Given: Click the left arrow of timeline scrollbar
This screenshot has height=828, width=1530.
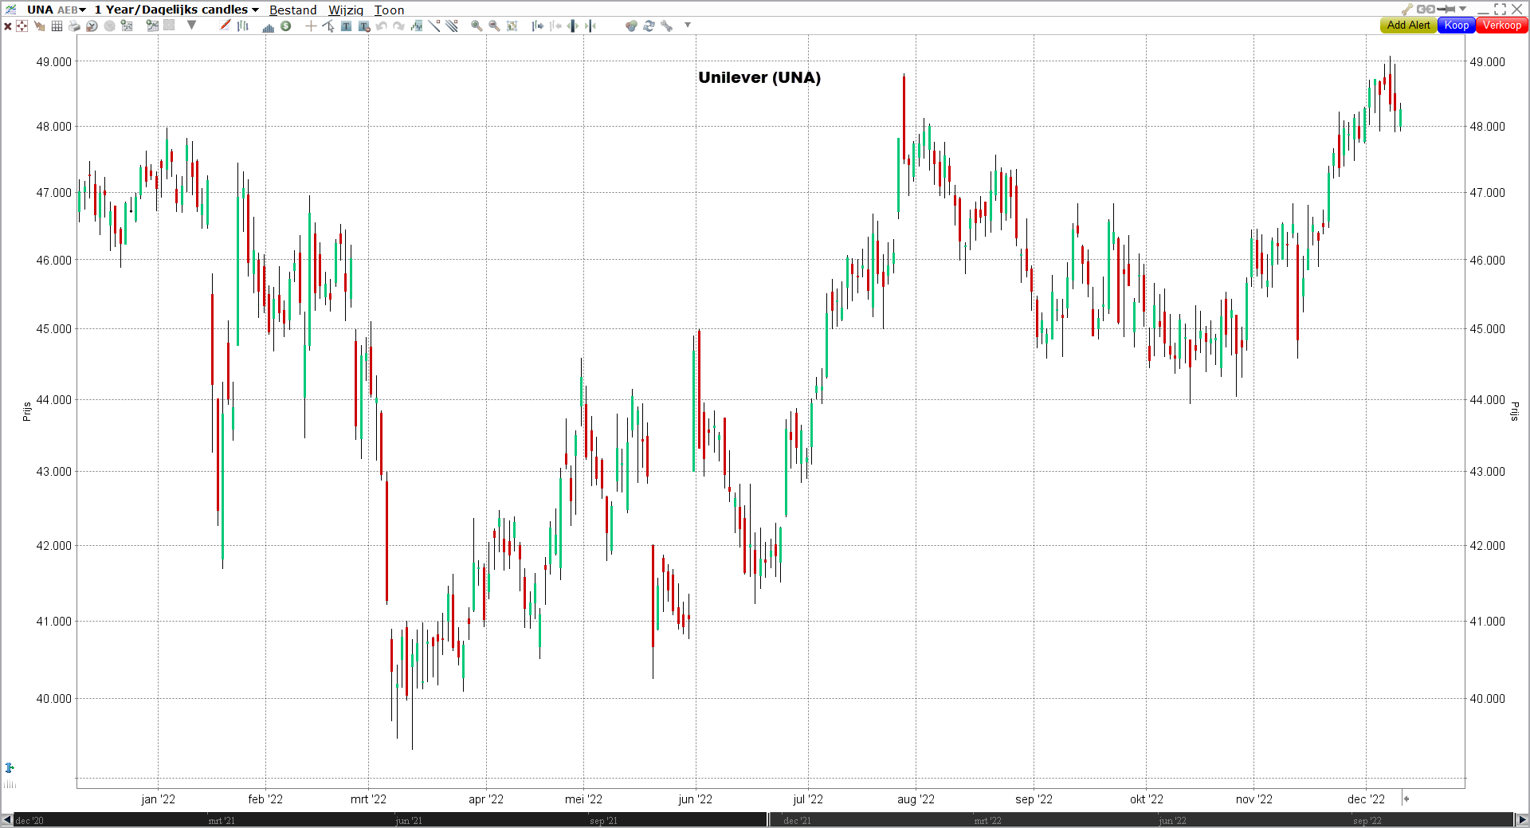Looking at the screenshot, I should (x=7, y=820).
